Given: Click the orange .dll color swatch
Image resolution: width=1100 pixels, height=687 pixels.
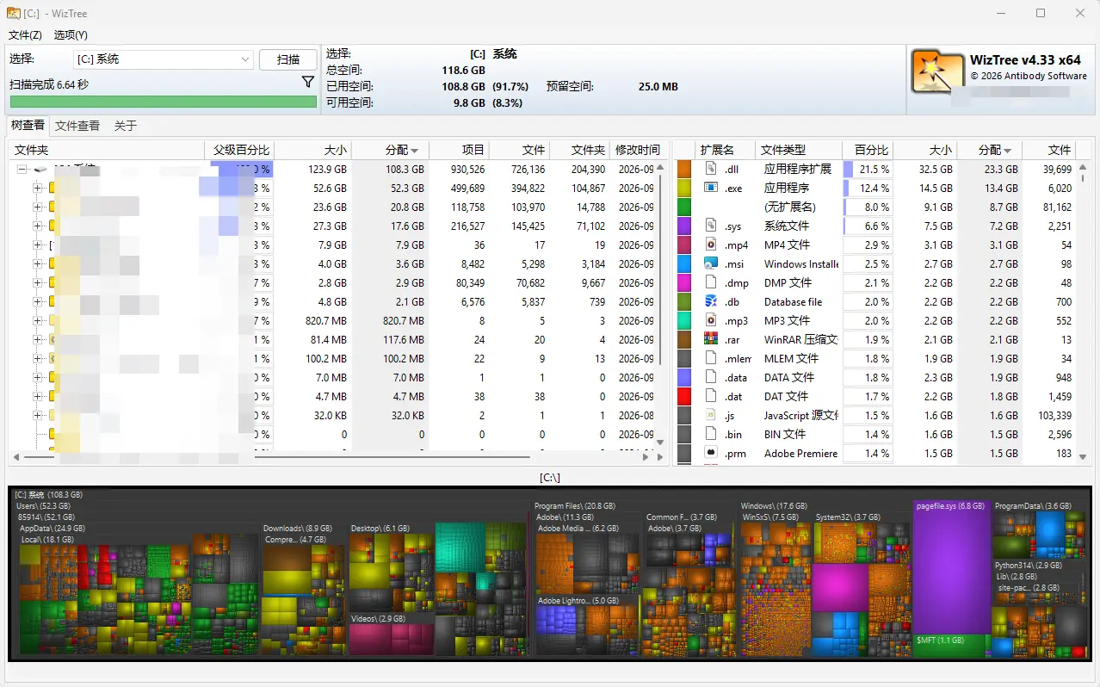Looking at the screenshot, I should [684, 170].
